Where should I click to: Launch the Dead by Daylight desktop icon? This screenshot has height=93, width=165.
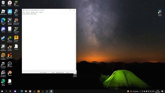tap(10, 21)
